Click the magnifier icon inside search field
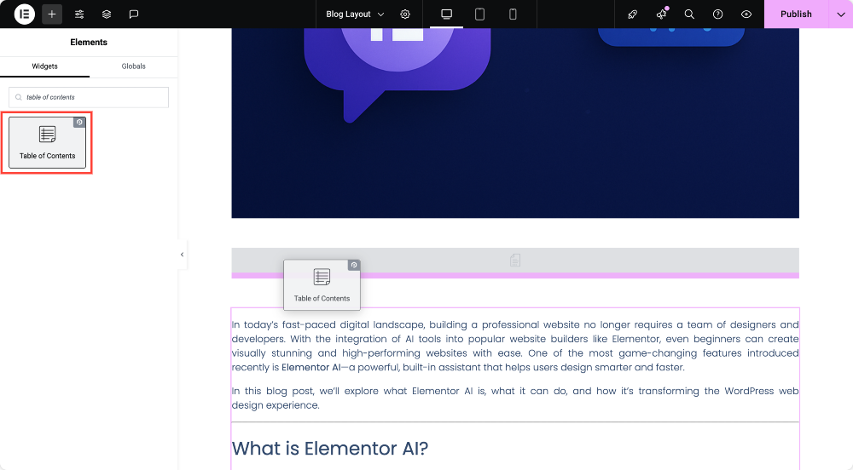Image resolution: width=853 pixels, height=470 pixels. (x=19, y=97)
